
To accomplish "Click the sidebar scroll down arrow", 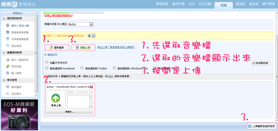I will coord(36,95).
